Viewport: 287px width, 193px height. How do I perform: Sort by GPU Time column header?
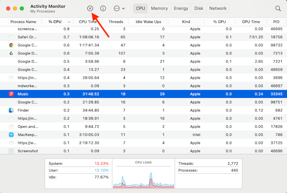coord(251,22)
